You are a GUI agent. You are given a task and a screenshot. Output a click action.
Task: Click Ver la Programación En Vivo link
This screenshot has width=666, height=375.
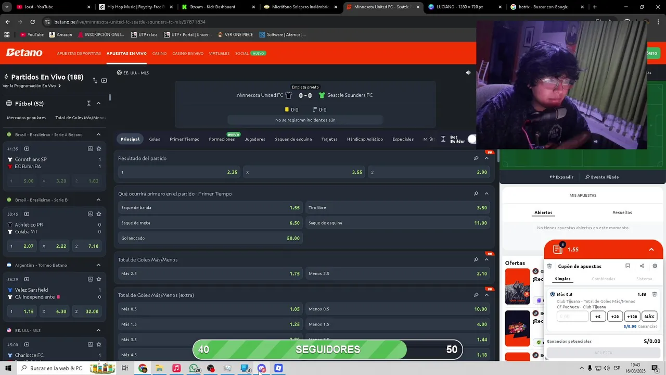[x=32, y=86]
